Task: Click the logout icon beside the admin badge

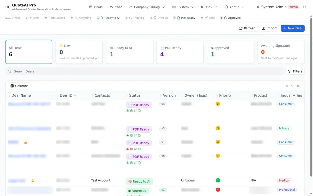Action: click(305, 7)
